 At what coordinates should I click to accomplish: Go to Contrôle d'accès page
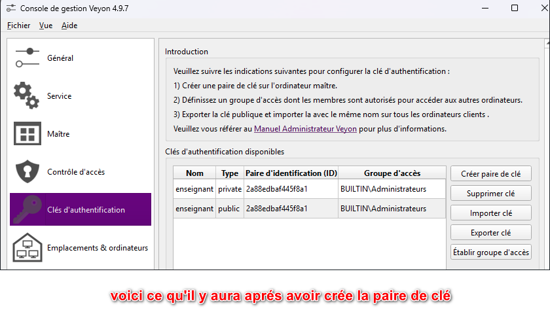pos(81,171)
